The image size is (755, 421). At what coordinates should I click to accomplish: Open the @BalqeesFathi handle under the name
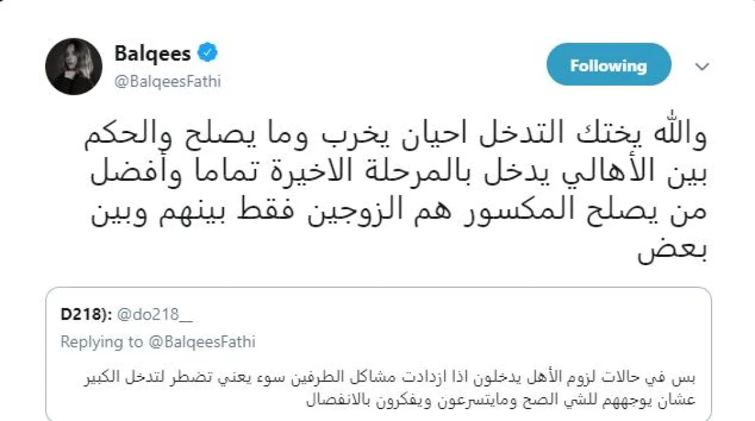tap(167, 82)
